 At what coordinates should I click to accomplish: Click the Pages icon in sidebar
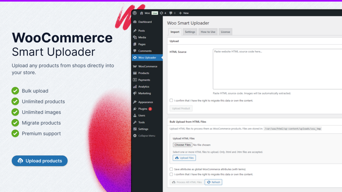(x=135, y=44)
